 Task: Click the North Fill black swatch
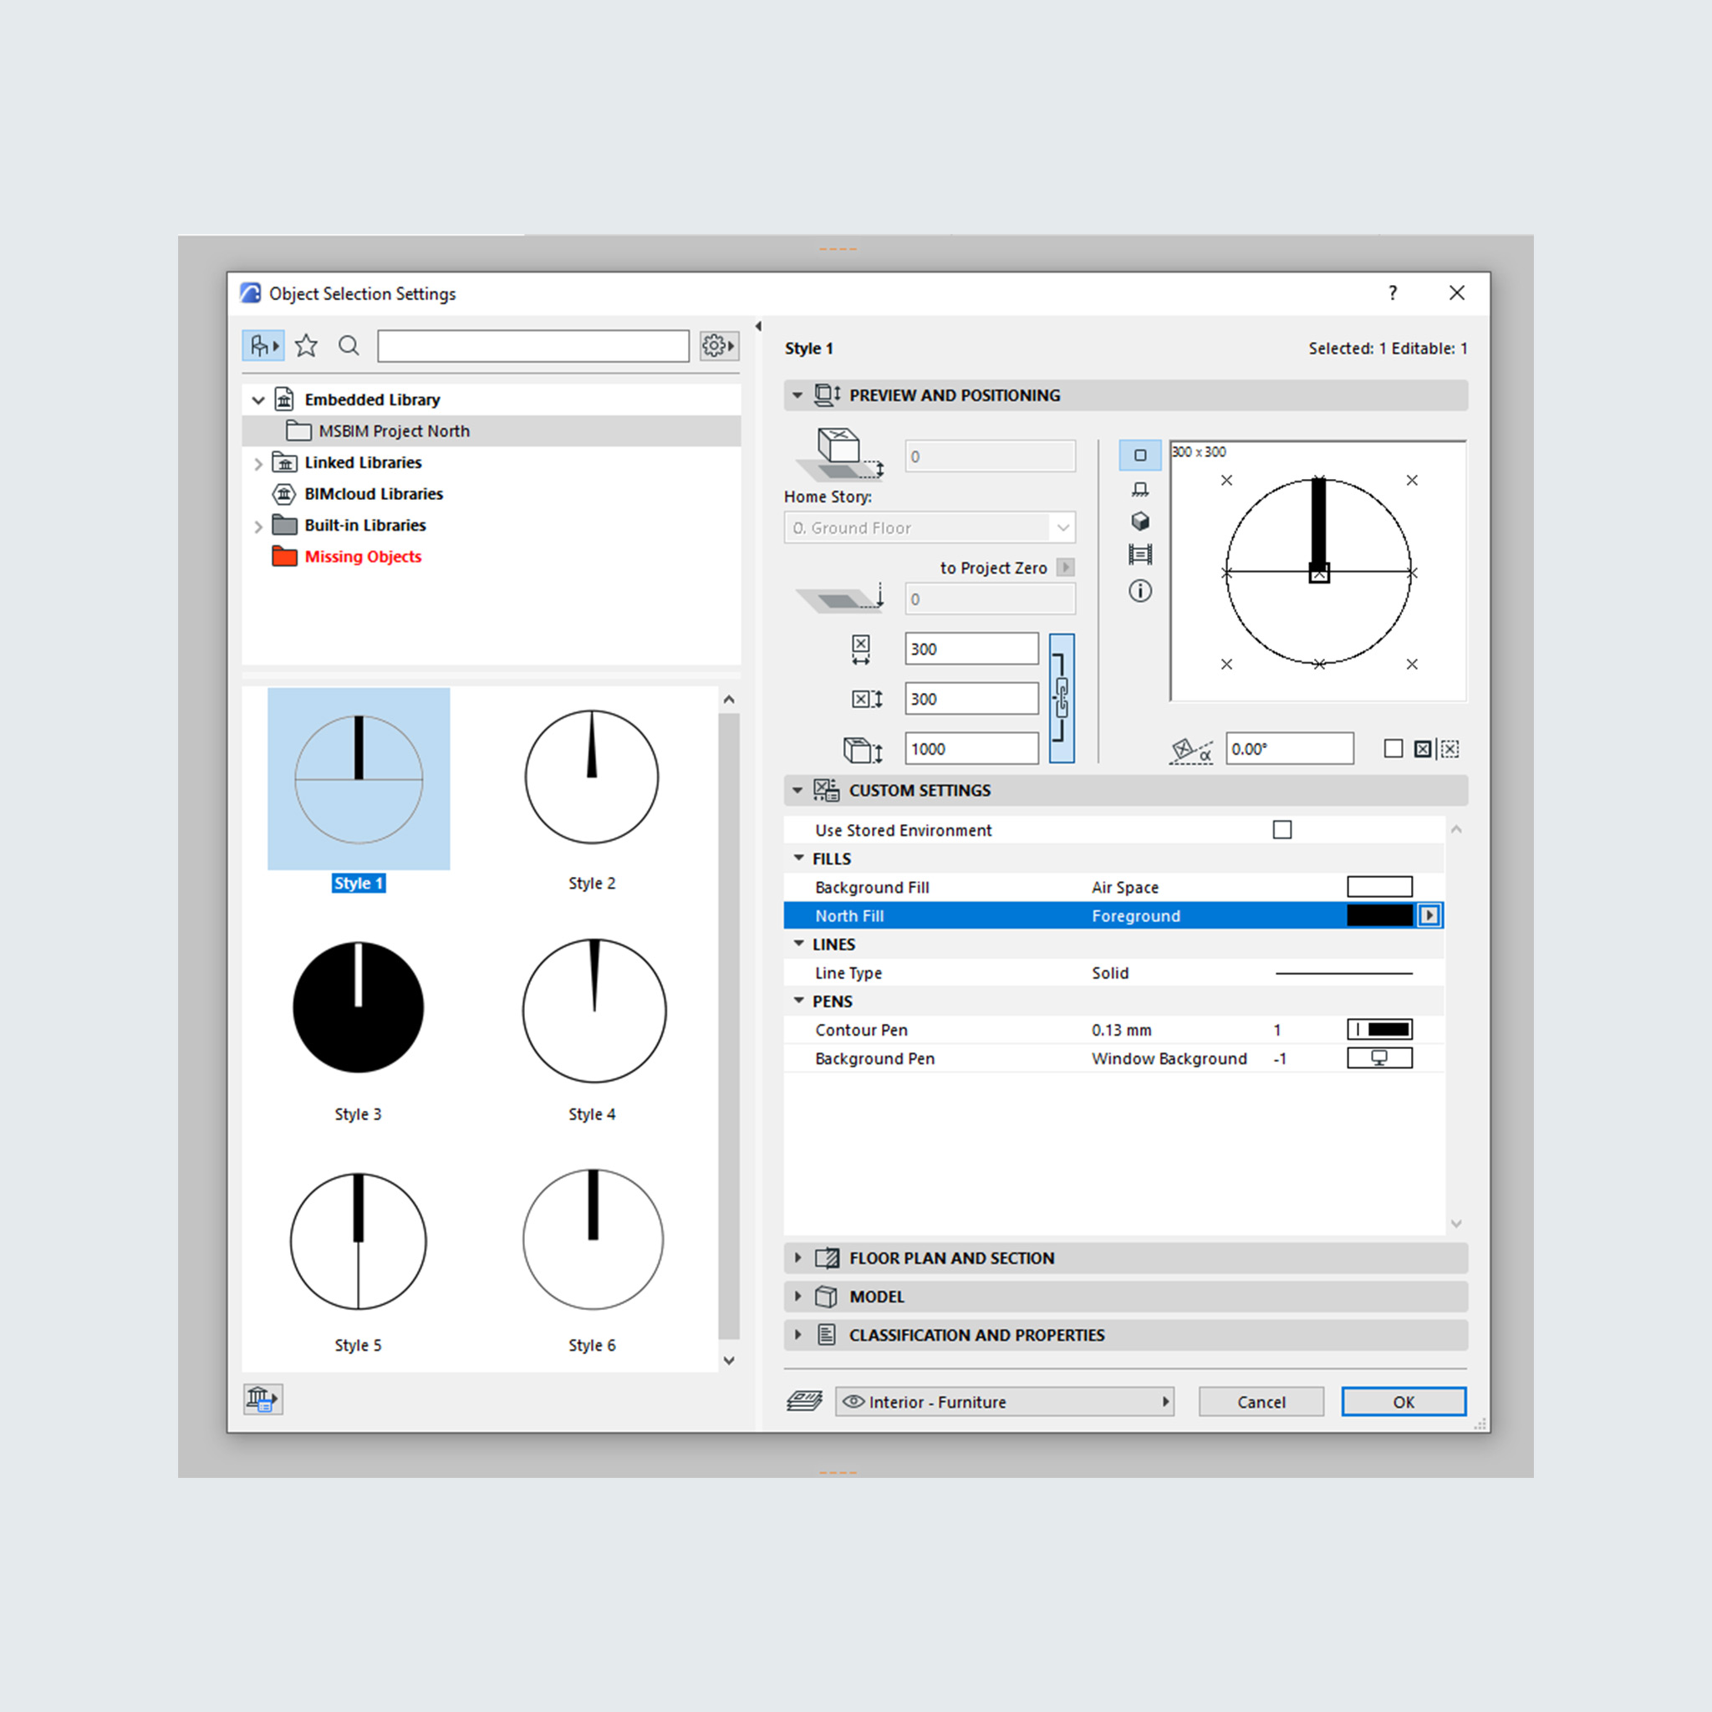pos(1378,916)
